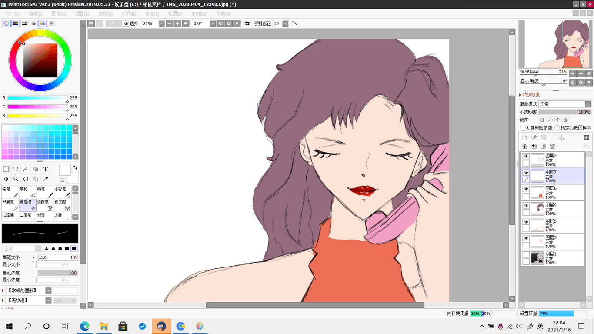Adjust the 画笔浓度 density slider

pos(57,273)
